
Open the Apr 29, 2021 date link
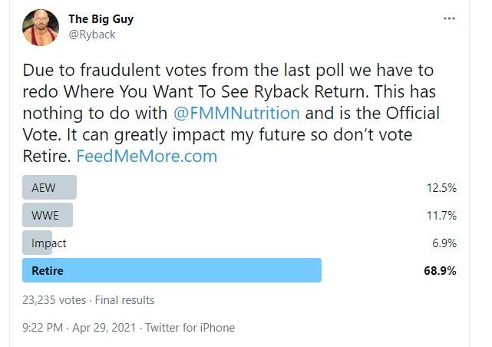[x=104, y=328]
